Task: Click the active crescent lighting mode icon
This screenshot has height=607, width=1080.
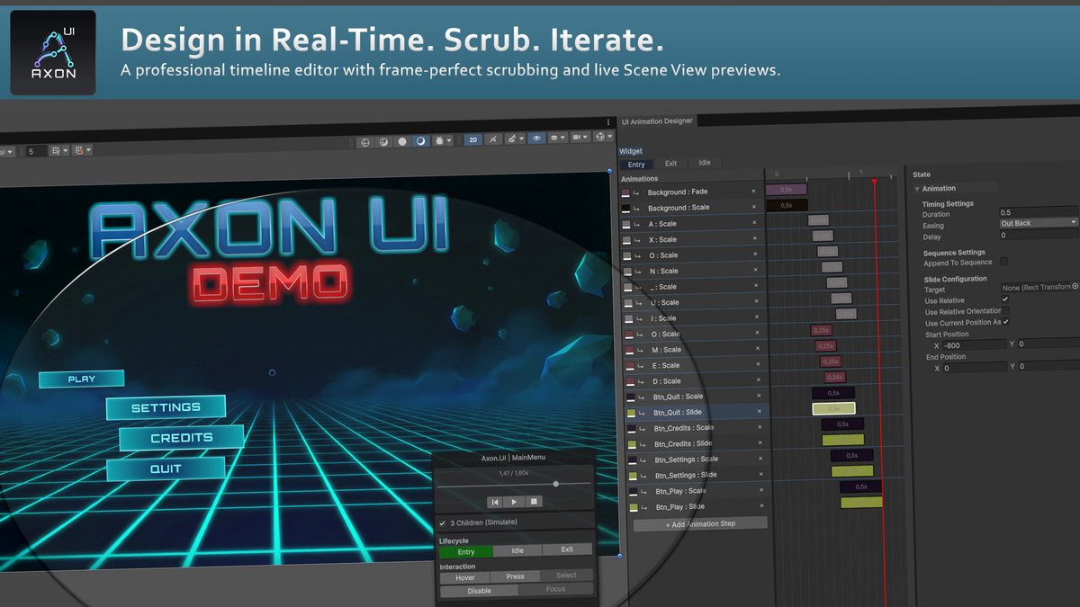Action: (x=420, y=141)
